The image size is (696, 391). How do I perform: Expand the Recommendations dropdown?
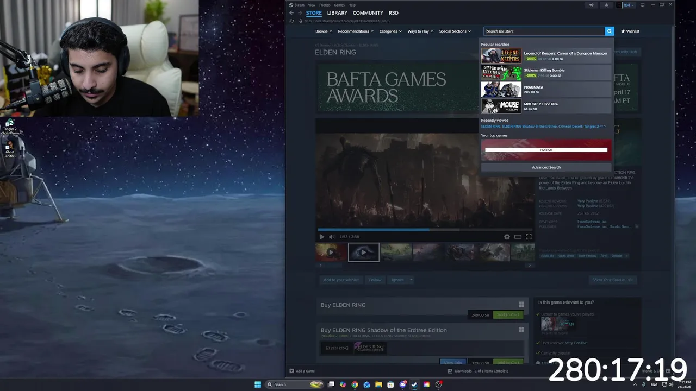click(x=355, y=31)
